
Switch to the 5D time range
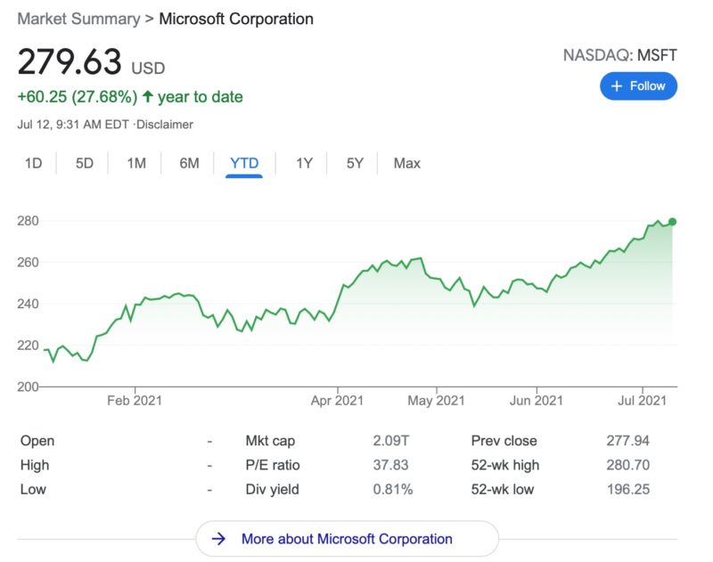click(84, 163)
